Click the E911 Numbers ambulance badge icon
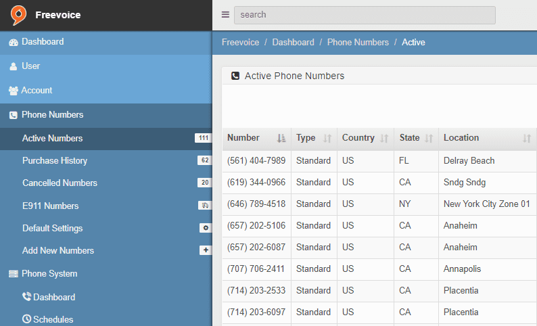This screenshot has height=326, width=537. [x=205, y=206]
